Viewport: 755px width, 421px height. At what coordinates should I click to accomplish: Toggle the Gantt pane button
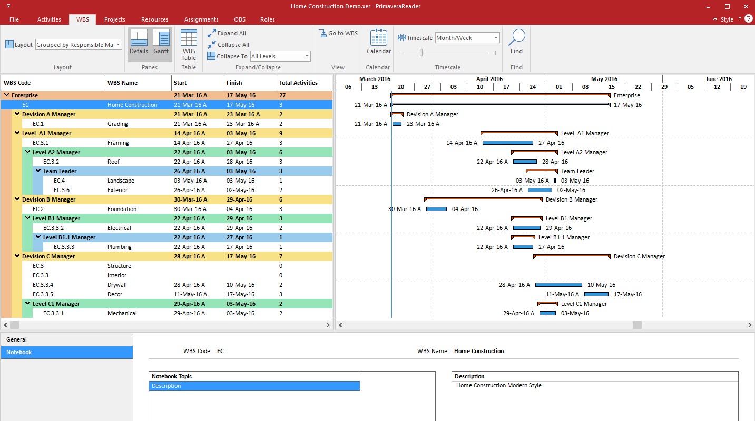tap(161, 42)
